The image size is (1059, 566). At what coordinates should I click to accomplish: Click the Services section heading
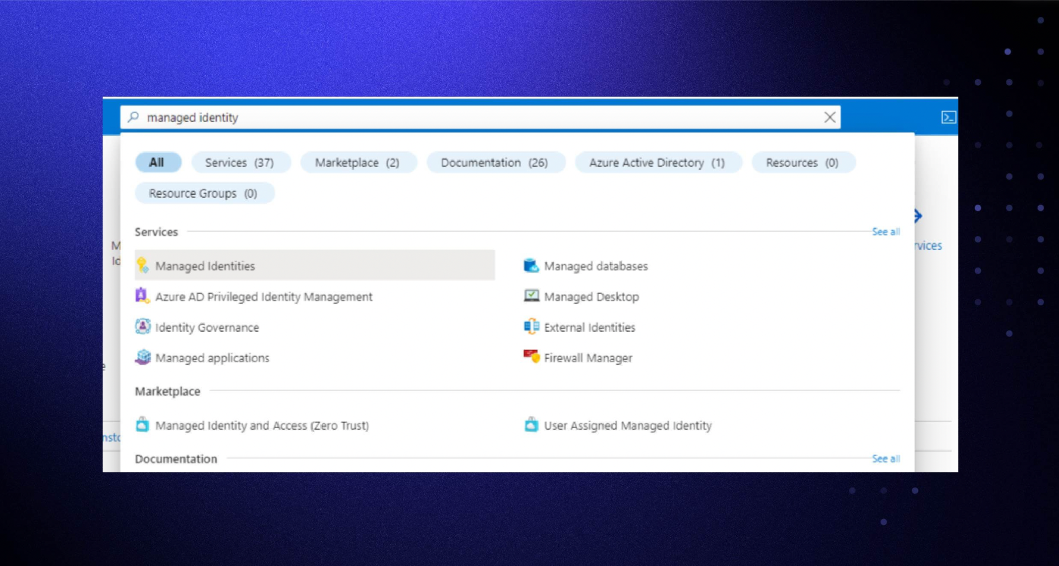[156, 232]
